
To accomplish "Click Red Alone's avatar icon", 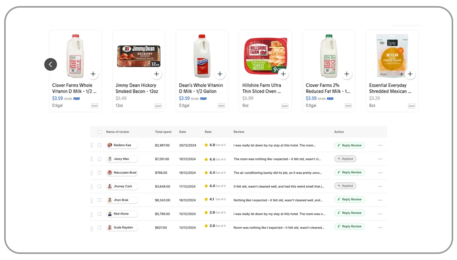I will click(109, 214).
